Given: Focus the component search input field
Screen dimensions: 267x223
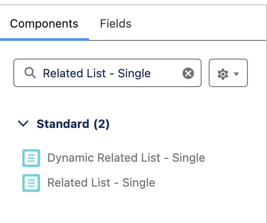Looking at the screenshot, I should [107, 73].
